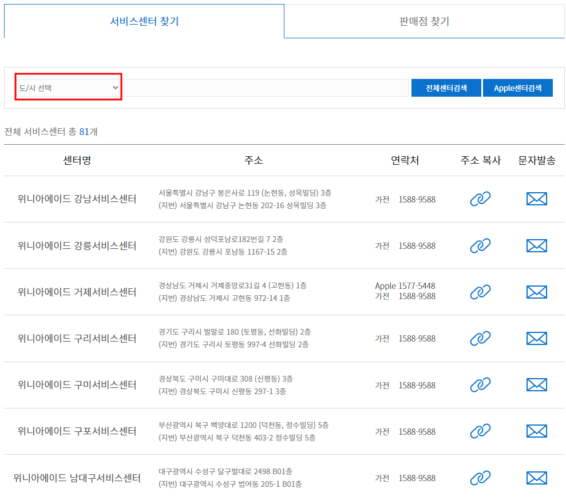Click address 경상북도 구미시 구미대로 308
This screenshot has height=500, width=566.
pos(225,379)
